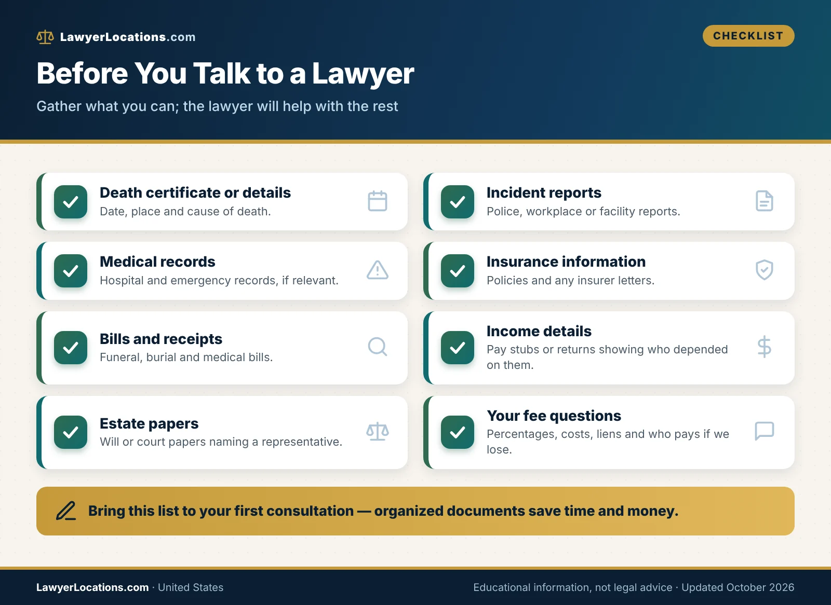This screenshot has height=605, width=831.
Task: Click the dollar sign icon on Income details
Action: (765, 347)
